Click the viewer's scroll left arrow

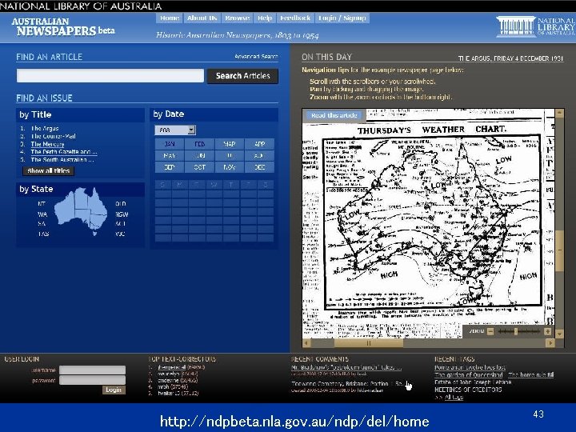coord(306,343)
